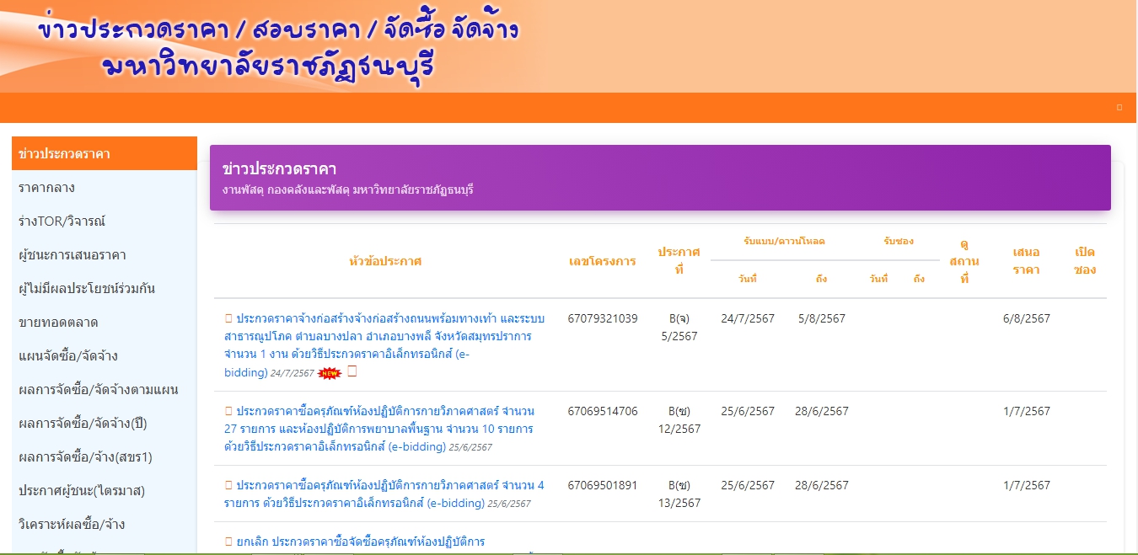Click 25/6/2567 date cell for project 67069514706
Image resolution: width=1138 pixels, height=555 pixels.
(748, 411)
